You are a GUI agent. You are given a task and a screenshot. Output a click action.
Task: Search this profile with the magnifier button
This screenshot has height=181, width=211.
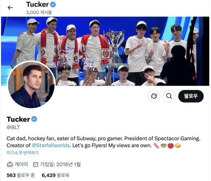169,96
